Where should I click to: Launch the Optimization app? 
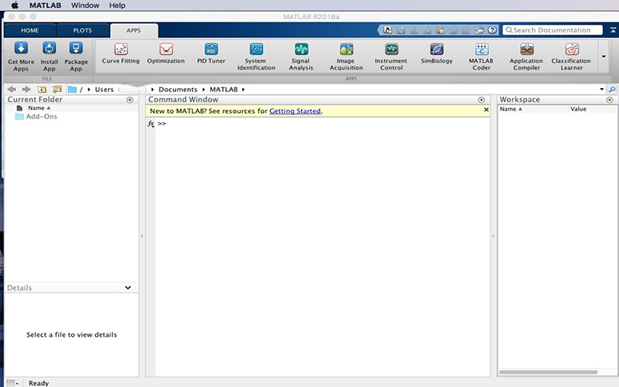pyautogui.click(x=166, y=53)
